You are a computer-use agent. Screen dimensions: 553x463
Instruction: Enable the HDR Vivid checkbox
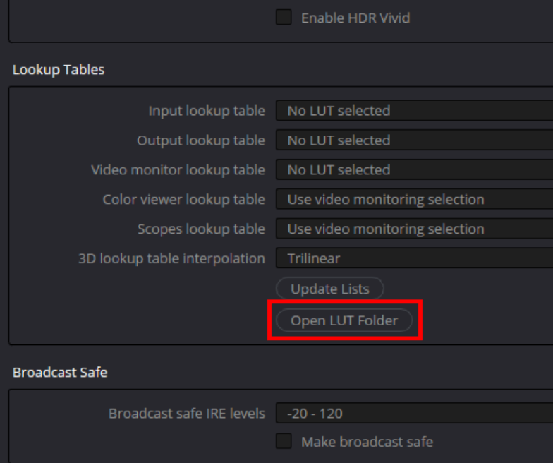click(x=284, y=18)
